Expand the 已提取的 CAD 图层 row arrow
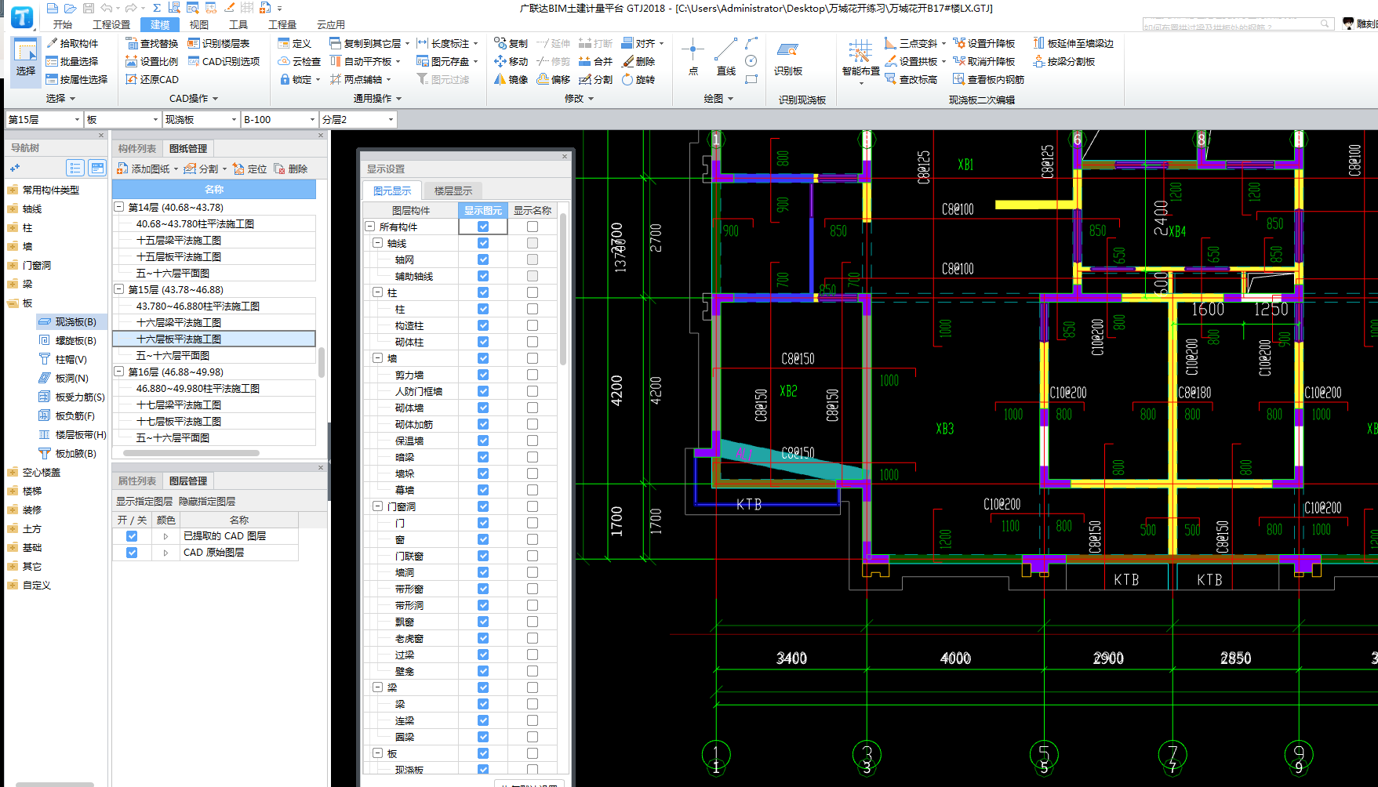The width and height of the screenshot is (1378, 787). tap(165, 536)
